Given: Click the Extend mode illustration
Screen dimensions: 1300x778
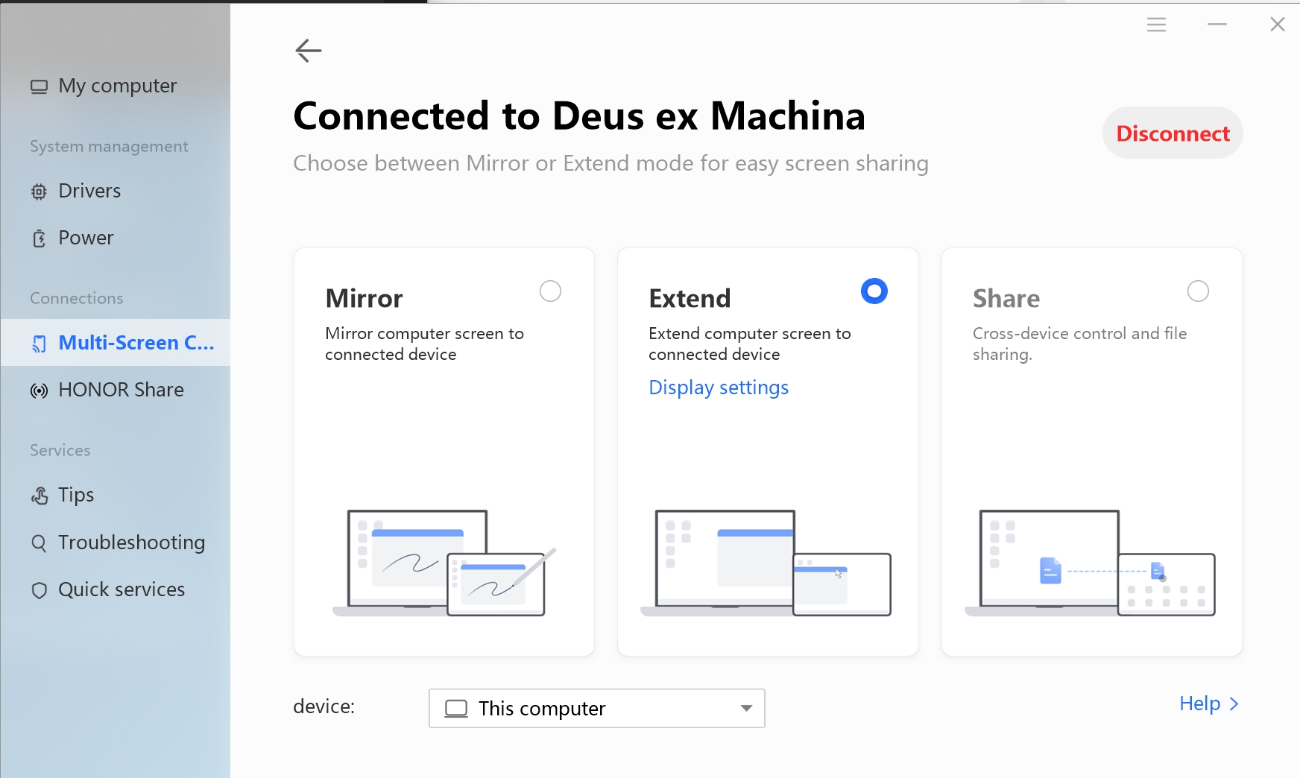Looking at the screenshot, I should pos(766,563).
